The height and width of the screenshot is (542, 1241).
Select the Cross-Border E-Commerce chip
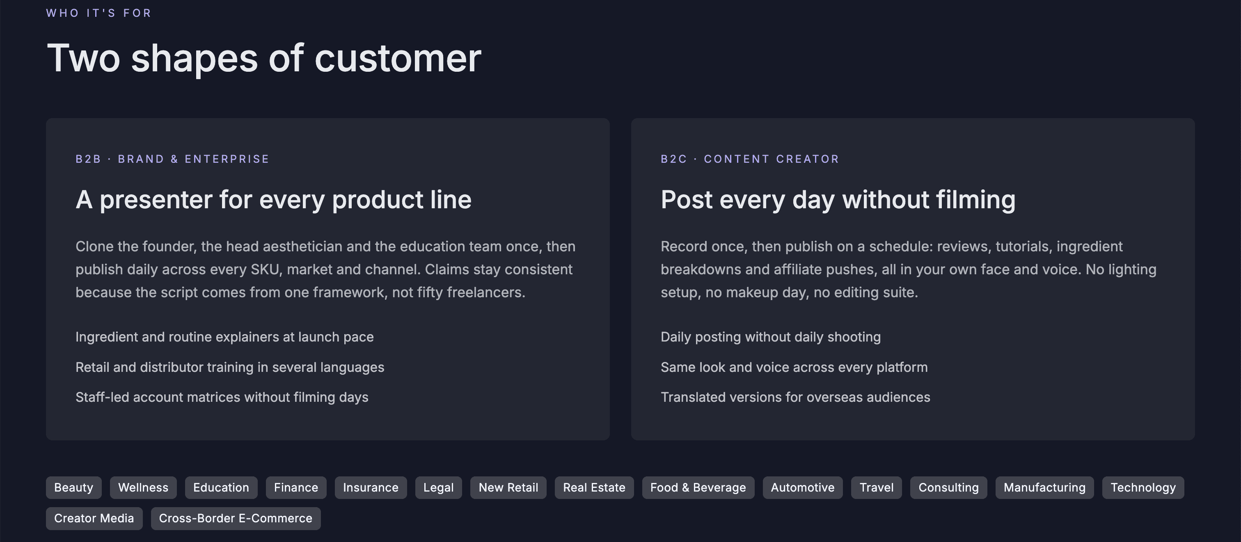pyautogui.click(x=236, y=518)
